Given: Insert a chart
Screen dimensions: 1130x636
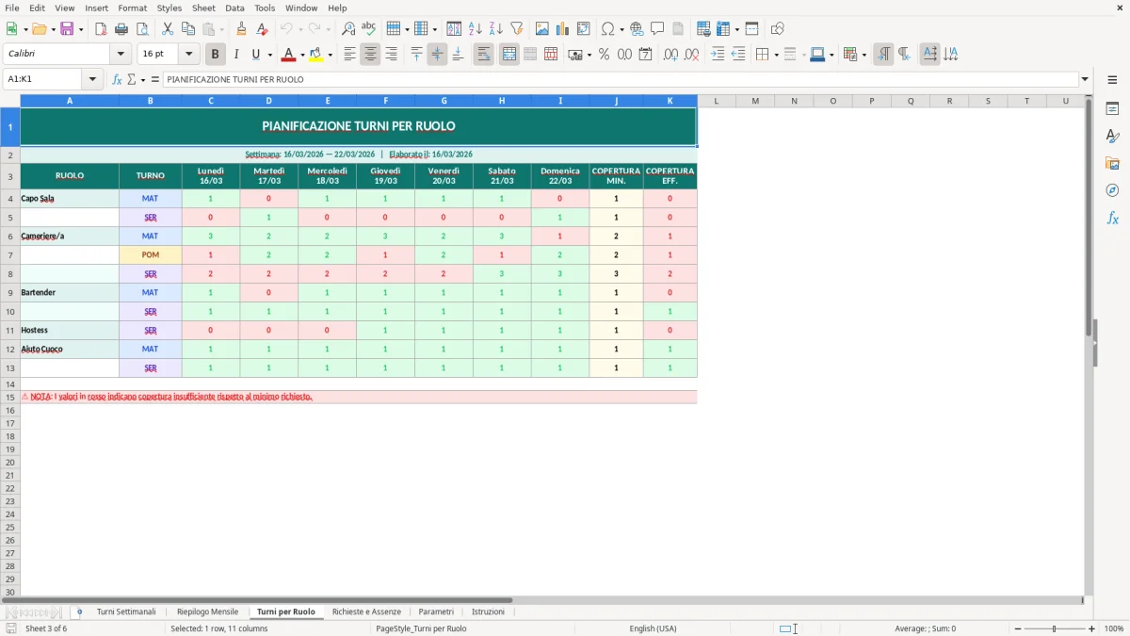Looking at the screenshot, I should pyautogui.click(x=563, y=29).
